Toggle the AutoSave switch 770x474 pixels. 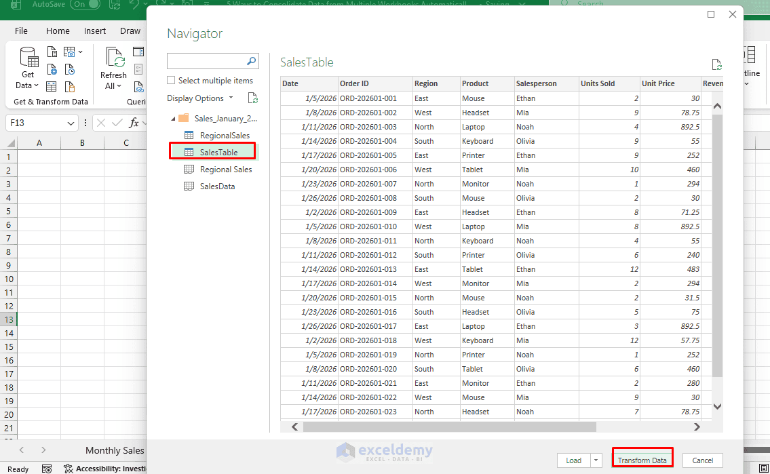[85, 5]
